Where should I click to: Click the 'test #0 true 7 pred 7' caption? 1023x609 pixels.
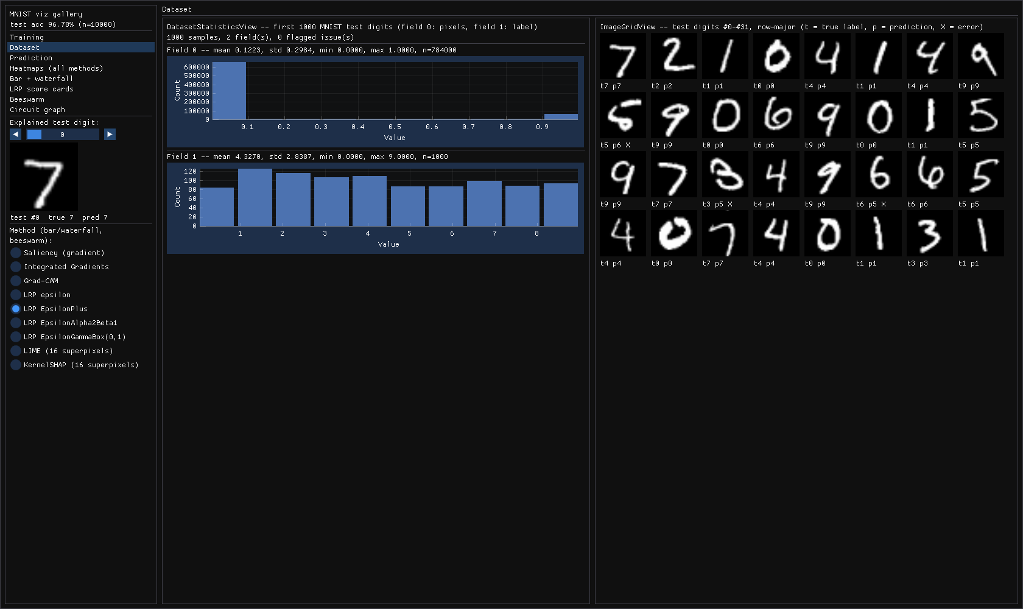coord(59,217)
